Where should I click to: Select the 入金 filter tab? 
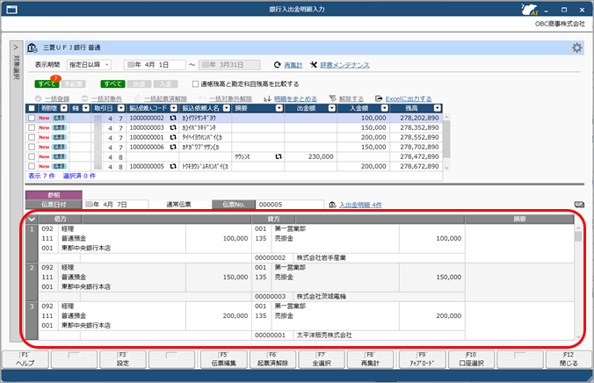[165, 84]
